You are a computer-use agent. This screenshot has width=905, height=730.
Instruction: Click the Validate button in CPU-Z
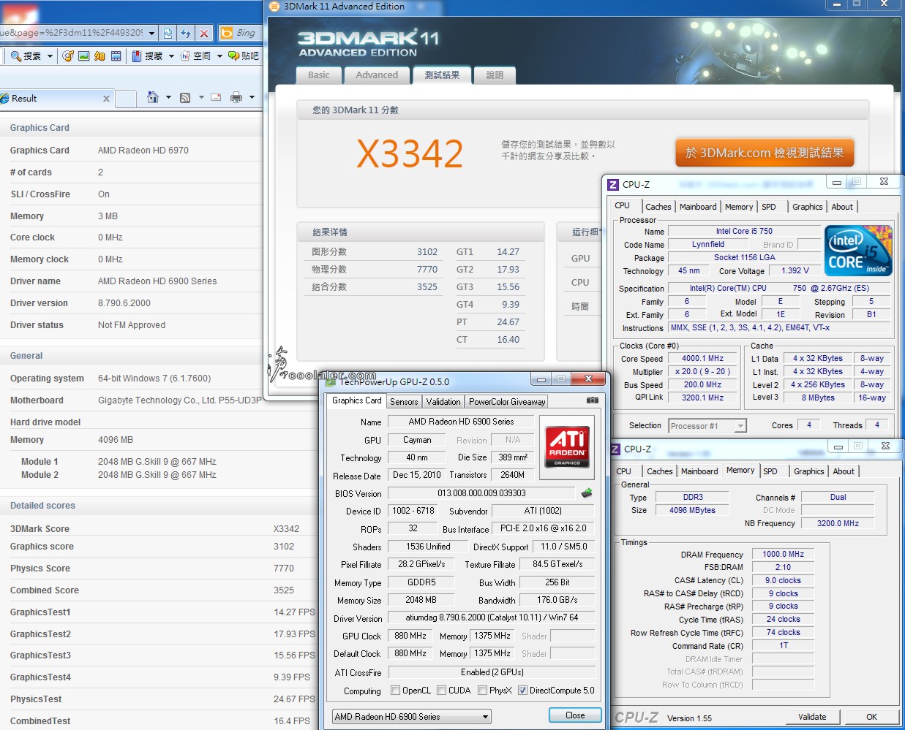tap(812, 717)
